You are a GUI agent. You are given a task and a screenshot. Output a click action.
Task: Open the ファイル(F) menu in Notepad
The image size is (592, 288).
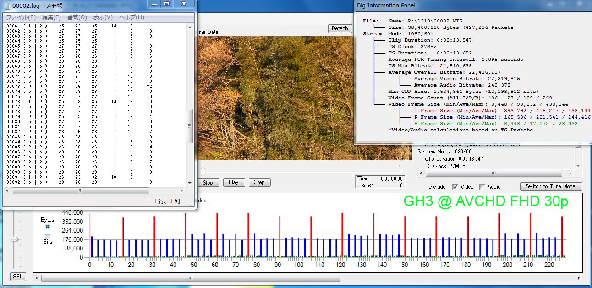tap(21, 17)
